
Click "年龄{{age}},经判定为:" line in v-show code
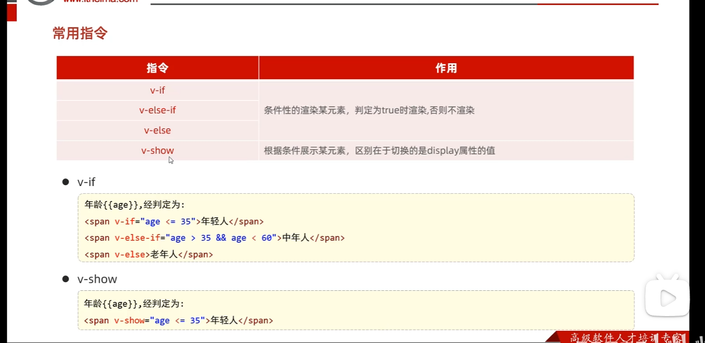135,303
